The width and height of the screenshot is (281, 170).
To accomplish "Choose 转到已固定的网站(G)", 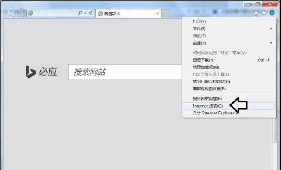I will click(x=229, y=82).
